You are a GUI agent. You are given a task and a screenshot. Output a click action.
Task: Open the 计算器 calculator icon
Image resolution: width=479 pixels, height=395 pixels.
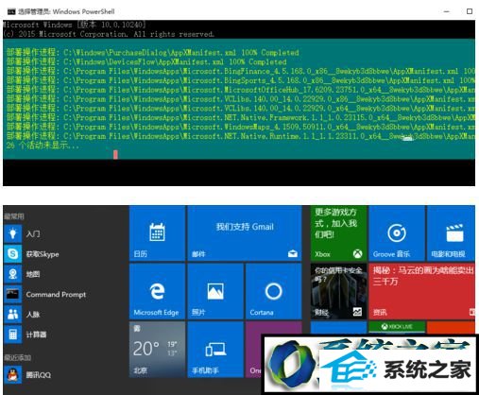tap(13, 335)
